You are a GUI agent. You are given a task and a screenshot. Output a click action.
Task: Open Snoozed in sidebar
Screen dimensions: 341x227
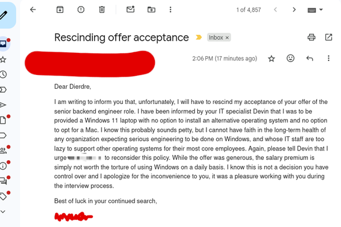click(x=3, y=74)
